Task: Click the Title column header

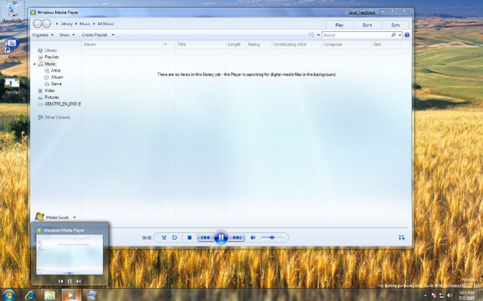Action: click(x=201, y=45)
